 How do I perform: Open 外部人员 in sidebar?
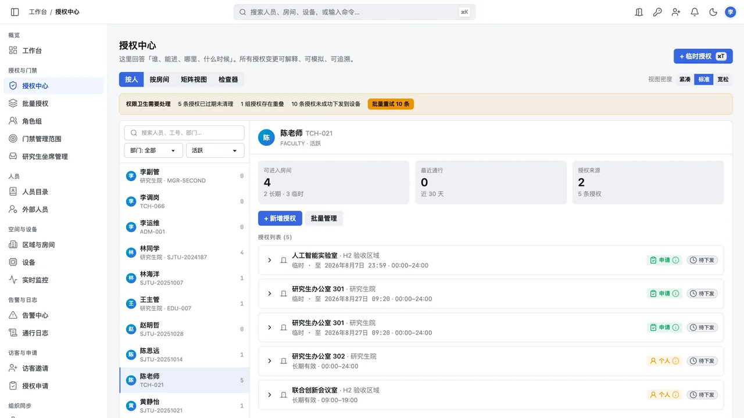pos(53,210)
